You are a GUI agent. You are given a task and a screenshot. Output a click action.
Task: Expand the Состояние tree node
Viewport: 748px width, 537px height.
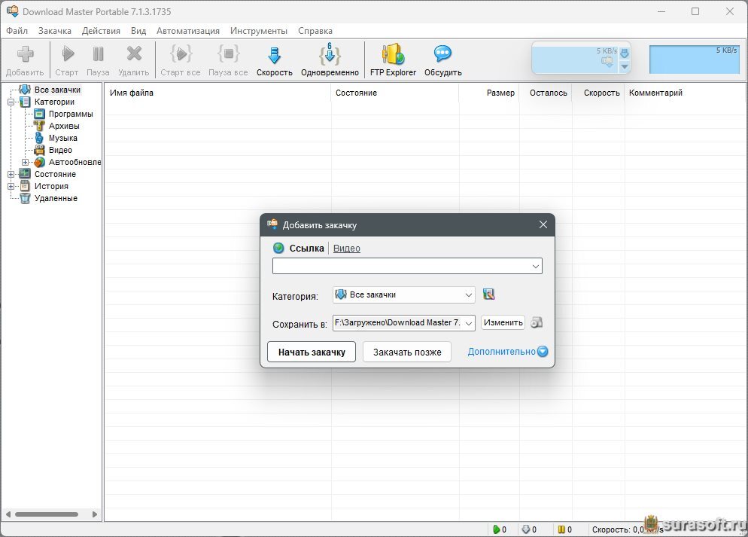coord(11,175)
